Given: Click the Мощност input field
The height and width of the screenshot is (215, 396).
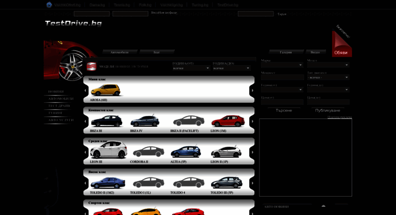Looking at the screenshot, I should pyautogui.click(x=282, y=77).
